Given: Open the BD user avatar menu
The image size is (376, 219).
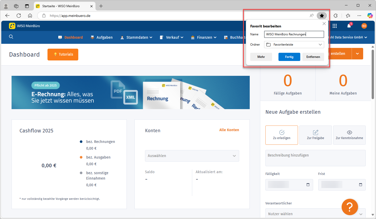Looking at the screenshot, I should tap(364, 26).
